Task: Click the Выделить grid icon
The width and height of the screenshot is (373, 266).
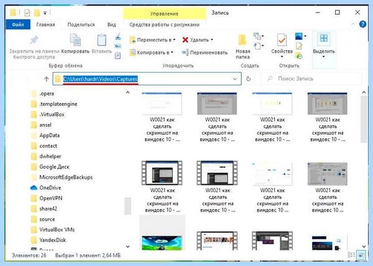Action: tap(323, 38)
